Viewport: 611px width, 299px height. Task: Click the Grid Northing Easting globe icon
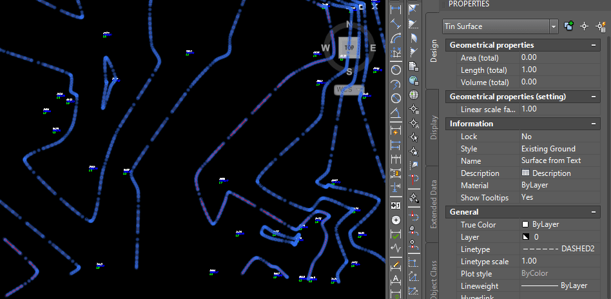pyautogui.click(x=413, y=81)
